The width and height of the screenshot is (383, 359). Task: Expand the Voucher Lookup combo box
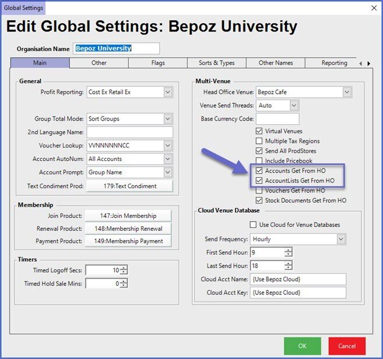click(x=168, y=146)
